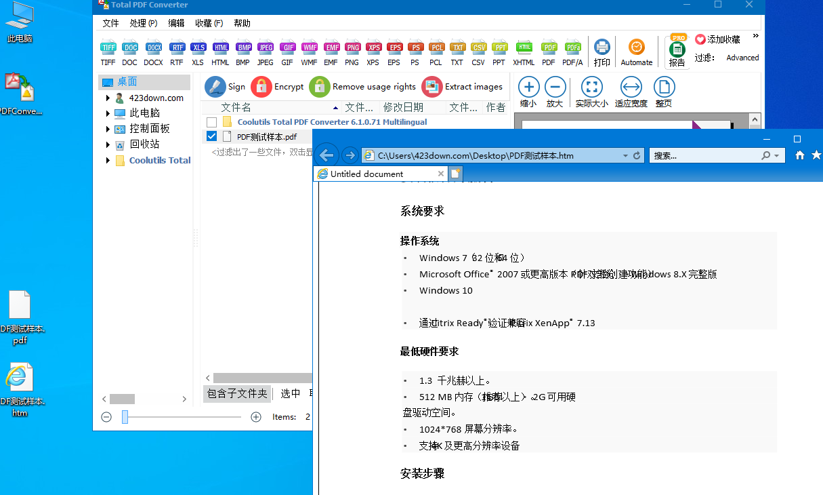Viewport: 823px width, 495px height.
Task: Uncheck PDF测试样本.pdf file checkbox
Action: pyautogui.click(x=212, y=136)
